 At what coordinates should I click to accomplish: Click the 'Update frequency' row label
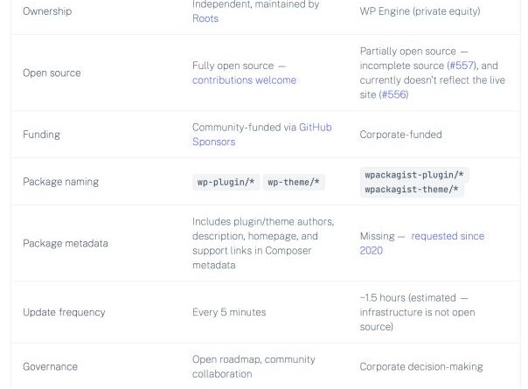[64, 312]
